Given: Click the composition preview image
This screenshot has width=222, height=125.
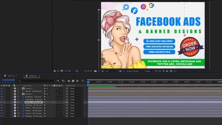Looking at the screenshot, I should coord(153,35).
